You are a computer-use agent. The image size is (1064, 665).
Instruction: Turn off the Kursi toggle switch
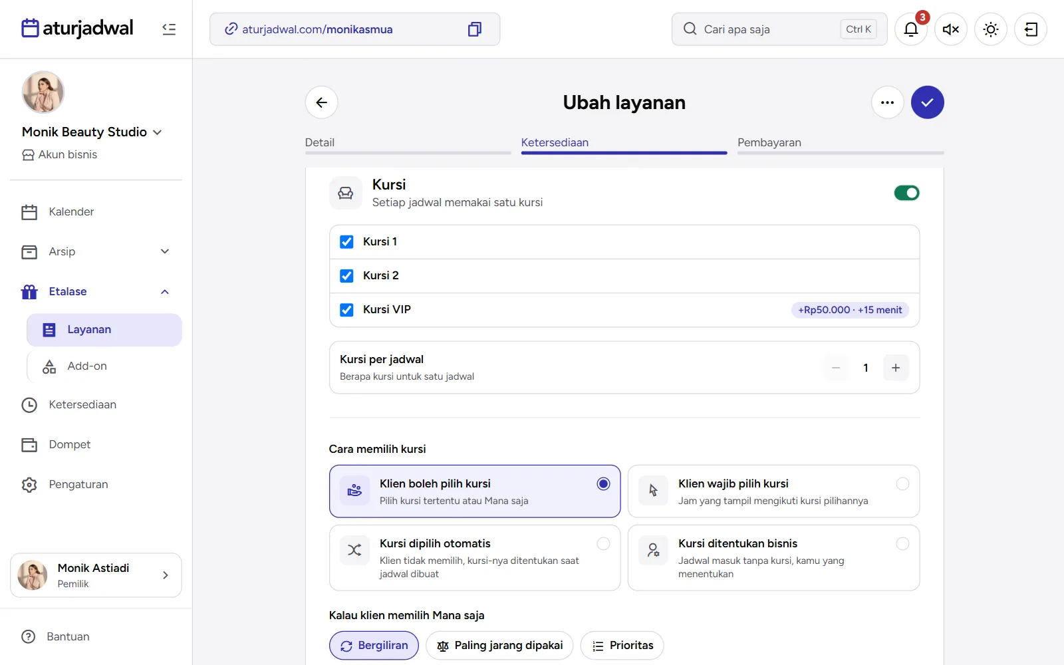pyautogui.click(x=907, y=193)
